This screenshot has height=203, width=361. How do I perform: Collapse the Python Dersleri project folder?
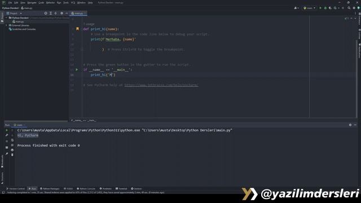(x=6, y=17)
